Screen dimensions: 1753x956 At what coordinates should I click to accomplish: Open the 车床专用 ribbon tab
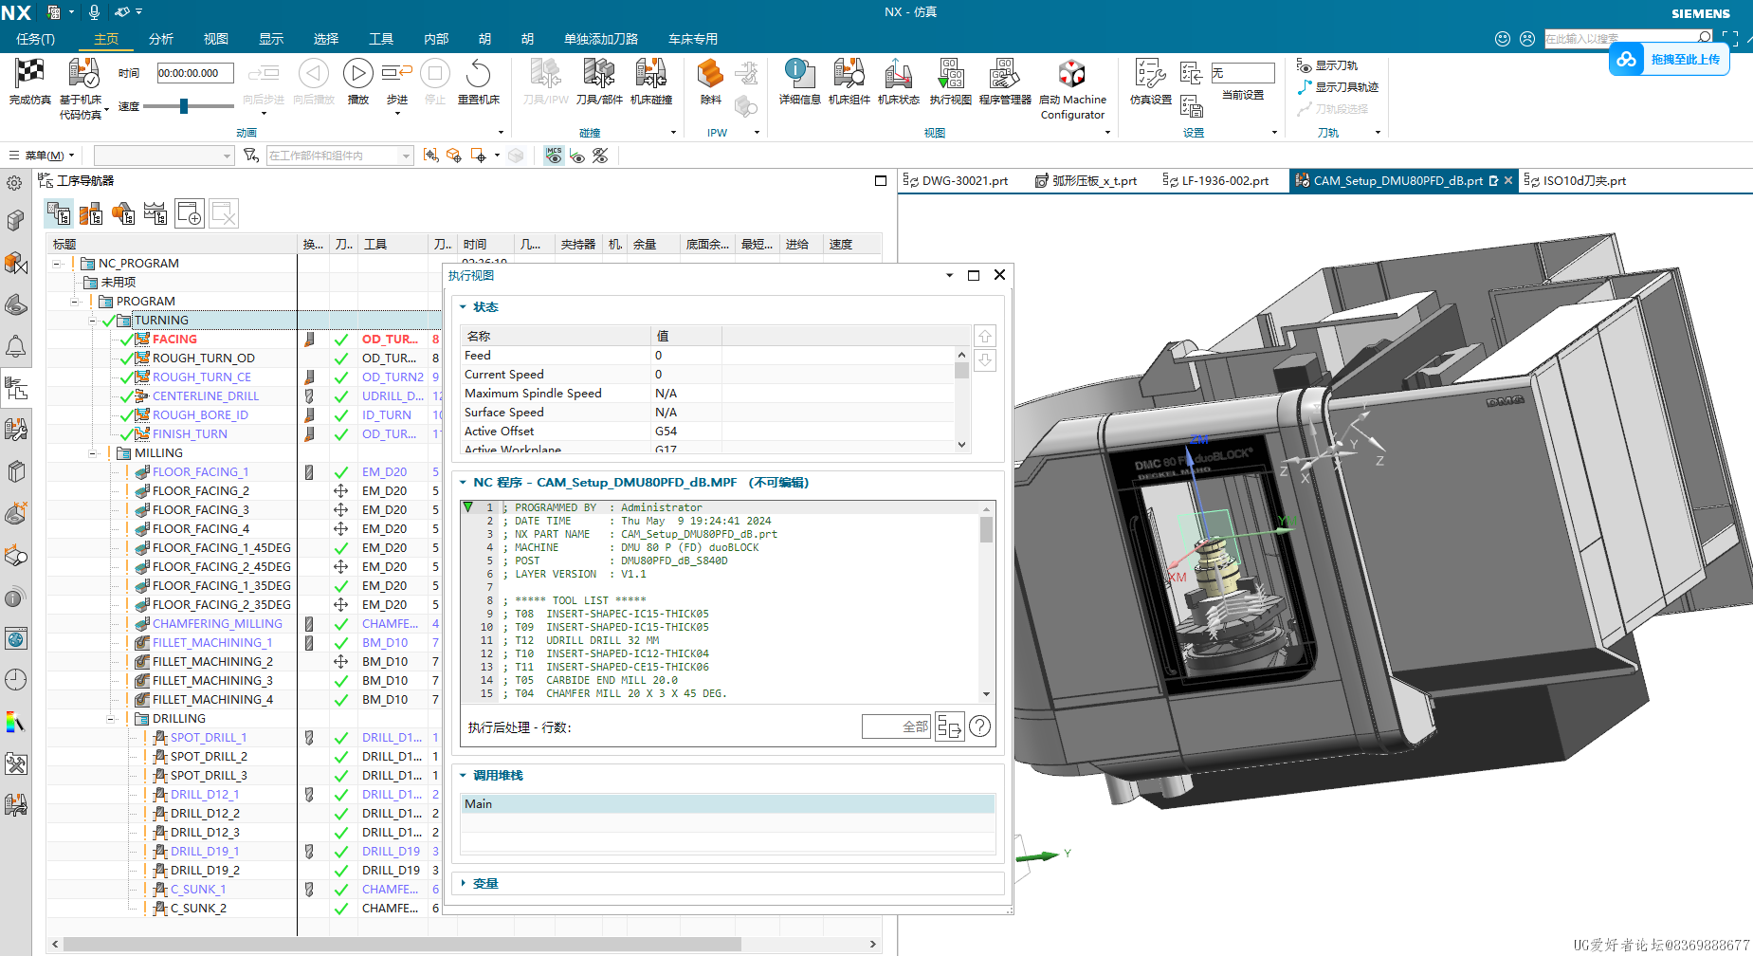point(693,39)
